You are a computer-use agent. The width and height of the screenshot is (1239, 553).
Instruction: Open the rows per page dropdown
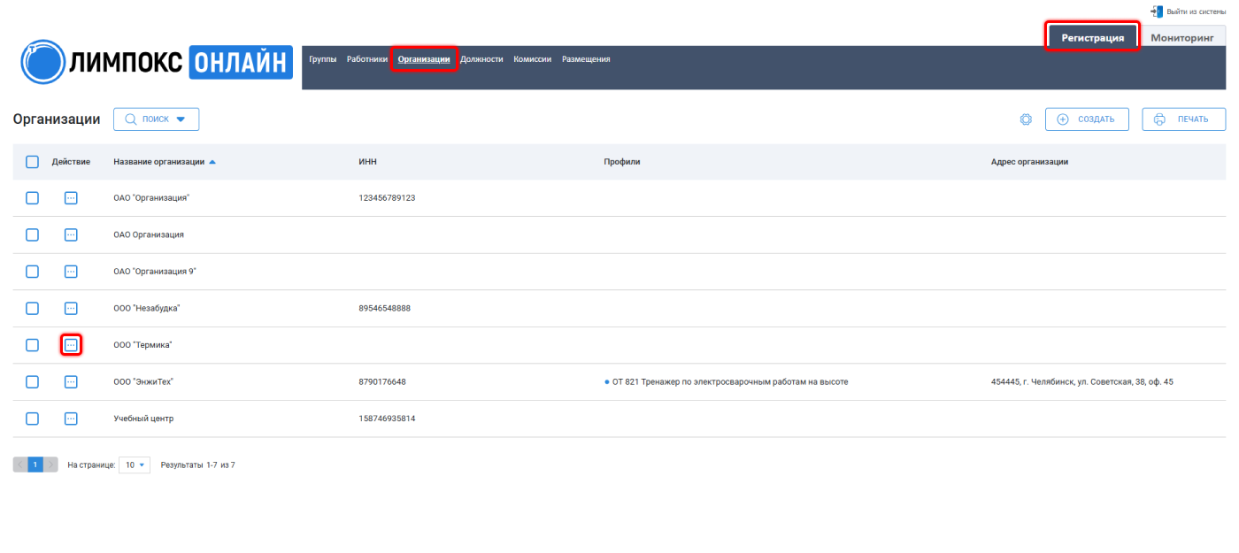tap(135, 465)
